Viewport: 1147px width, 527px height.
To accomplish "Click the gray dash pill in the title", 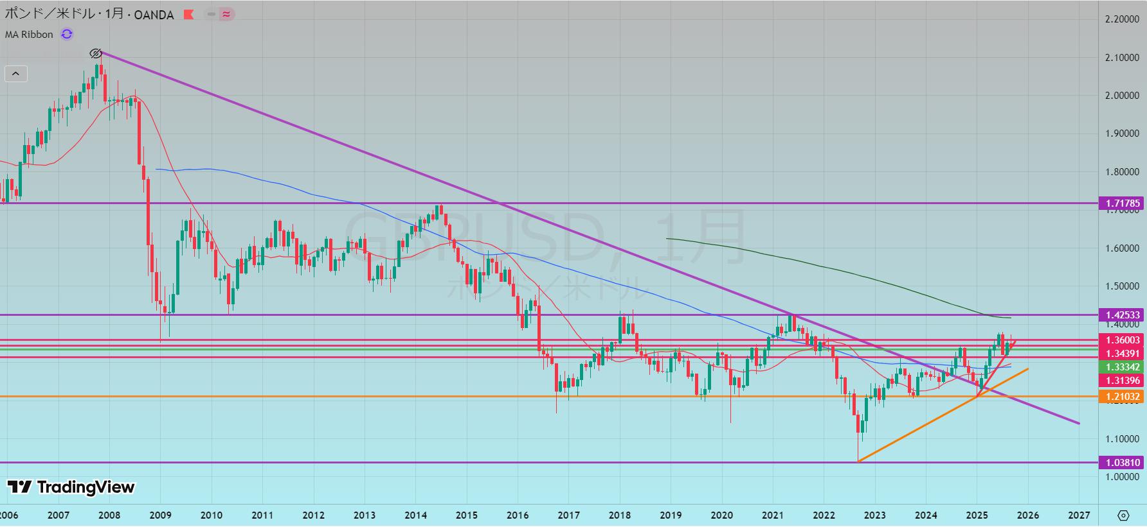I will click(x=211, y=14).
